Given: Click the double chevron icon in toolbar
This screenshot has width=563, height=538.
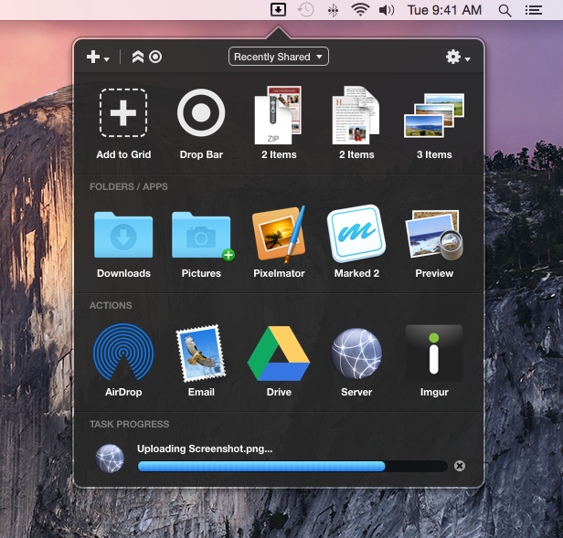Looking at the screenshot, I should pos(137,57).
